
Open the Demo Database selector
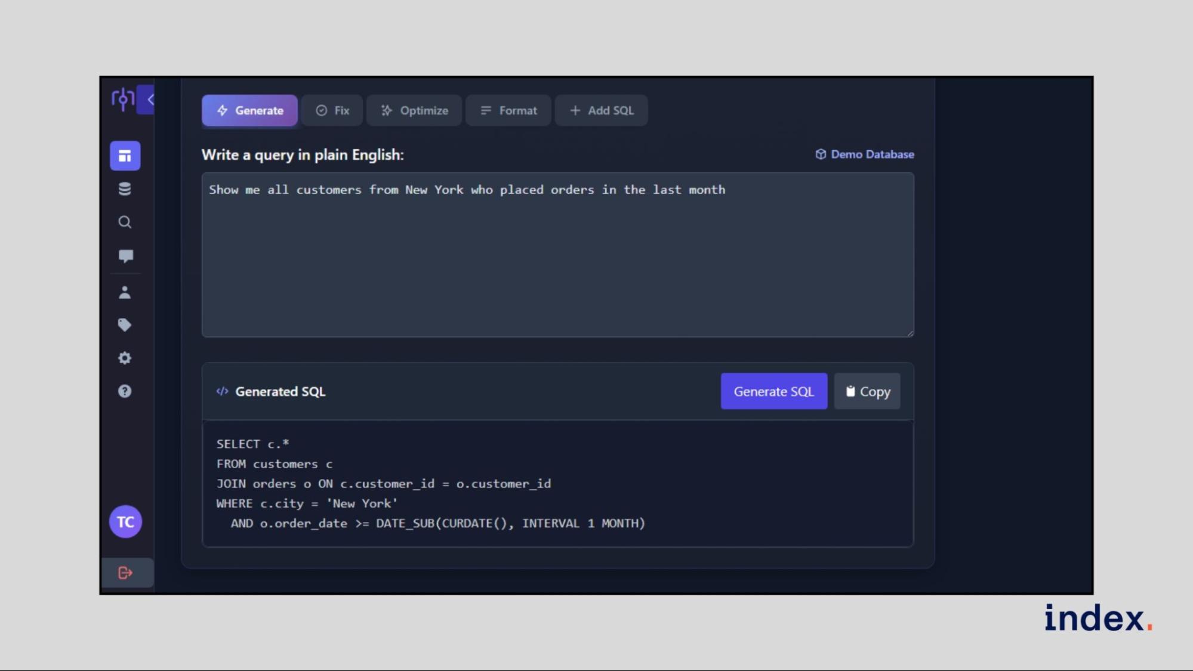(x=865, y=154)
